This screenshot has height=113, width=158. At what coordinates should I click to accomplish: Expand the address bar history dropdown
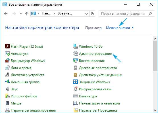pyautogui.click(x=87, y=14)
